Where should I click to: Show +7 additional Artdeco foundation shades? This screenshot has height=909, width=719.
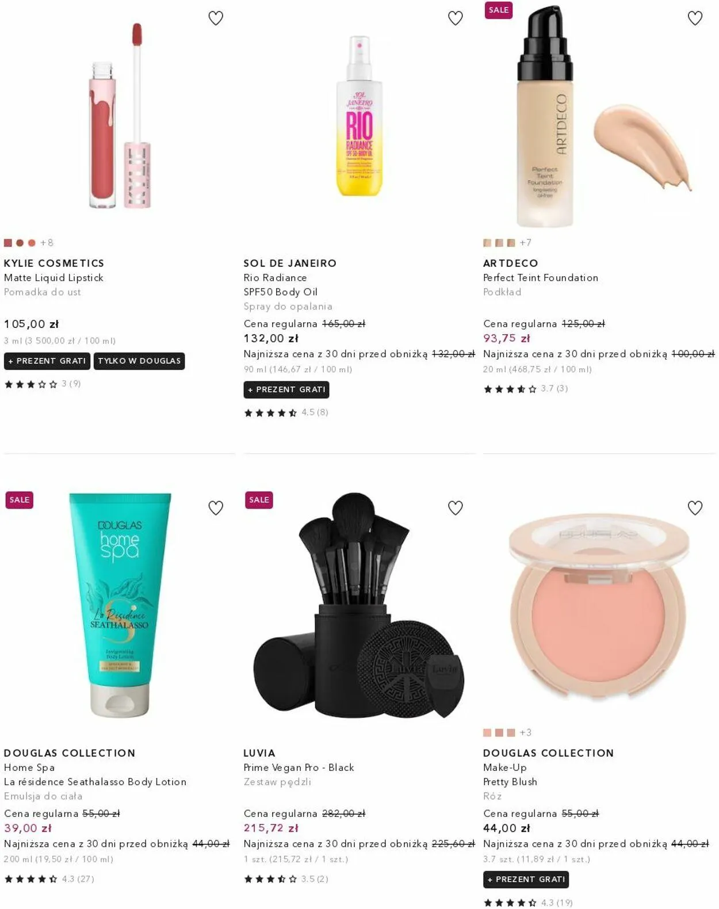526,243
